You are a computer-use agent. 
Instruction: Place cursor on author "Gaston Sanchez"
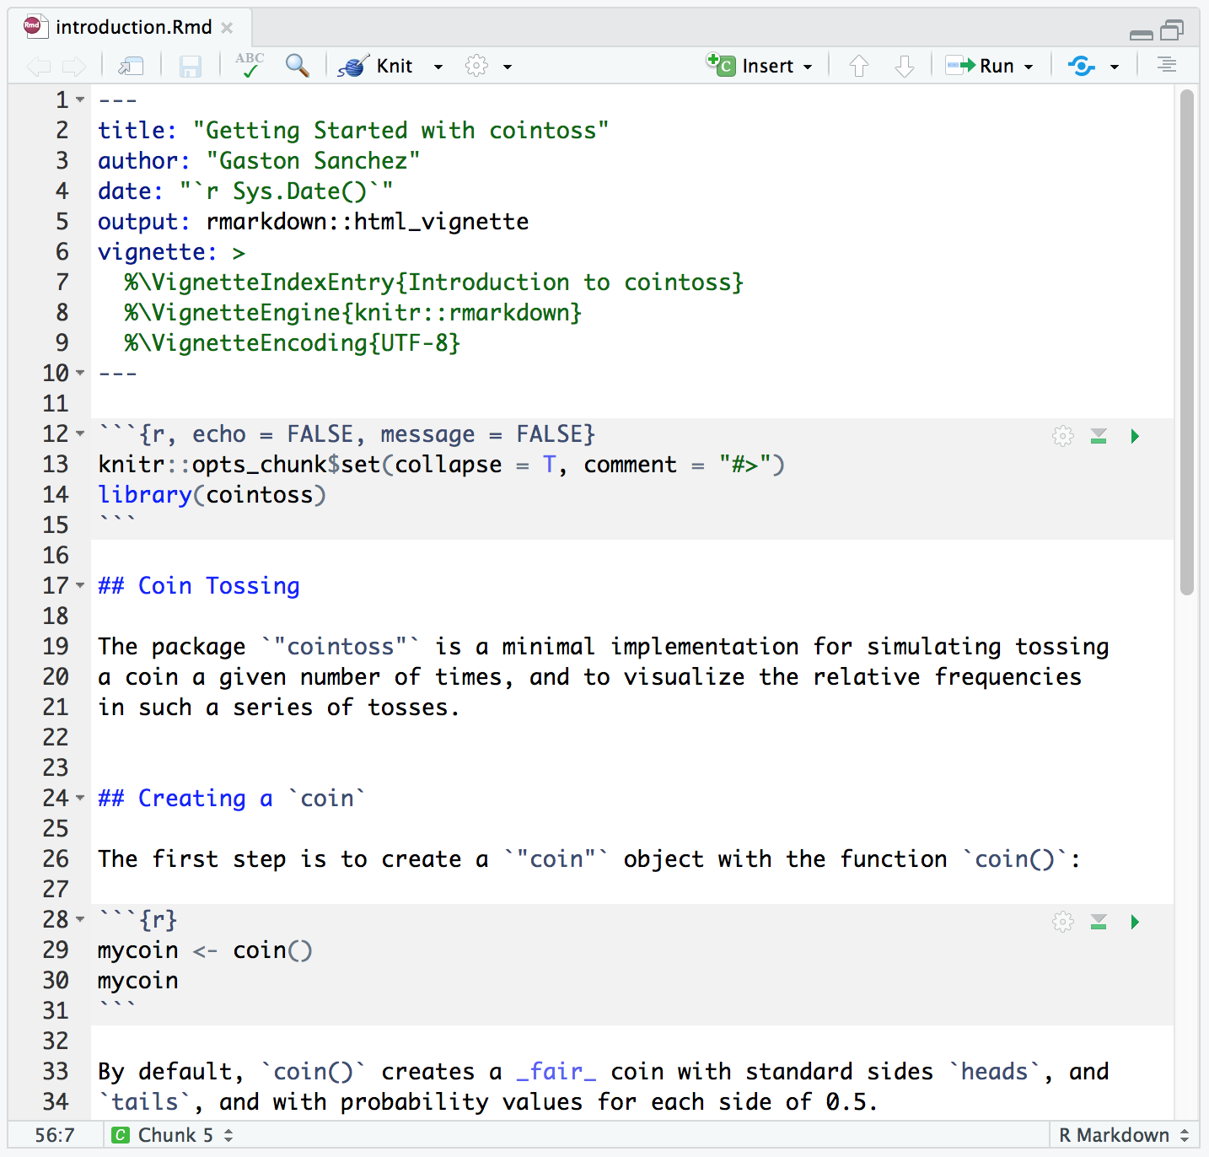[x=313, y=161]
